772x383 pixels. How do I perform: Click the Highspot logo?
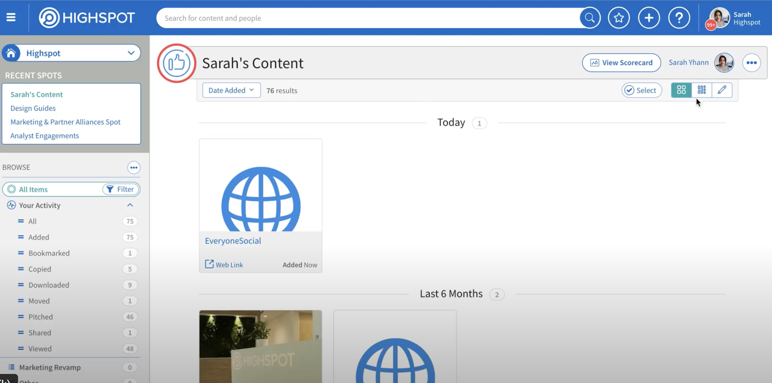[86, 17]
